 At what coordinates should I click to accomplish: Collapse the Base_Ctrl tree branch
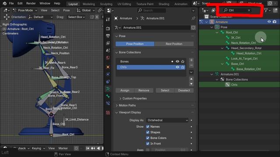point(222,64)
